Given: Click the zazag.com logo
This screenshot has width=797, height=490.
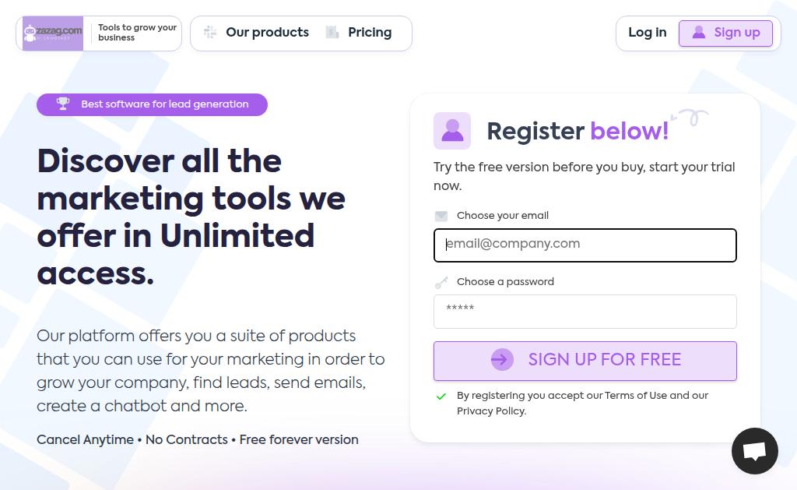Looking at the screenshot, I should (x=53, y=33).
